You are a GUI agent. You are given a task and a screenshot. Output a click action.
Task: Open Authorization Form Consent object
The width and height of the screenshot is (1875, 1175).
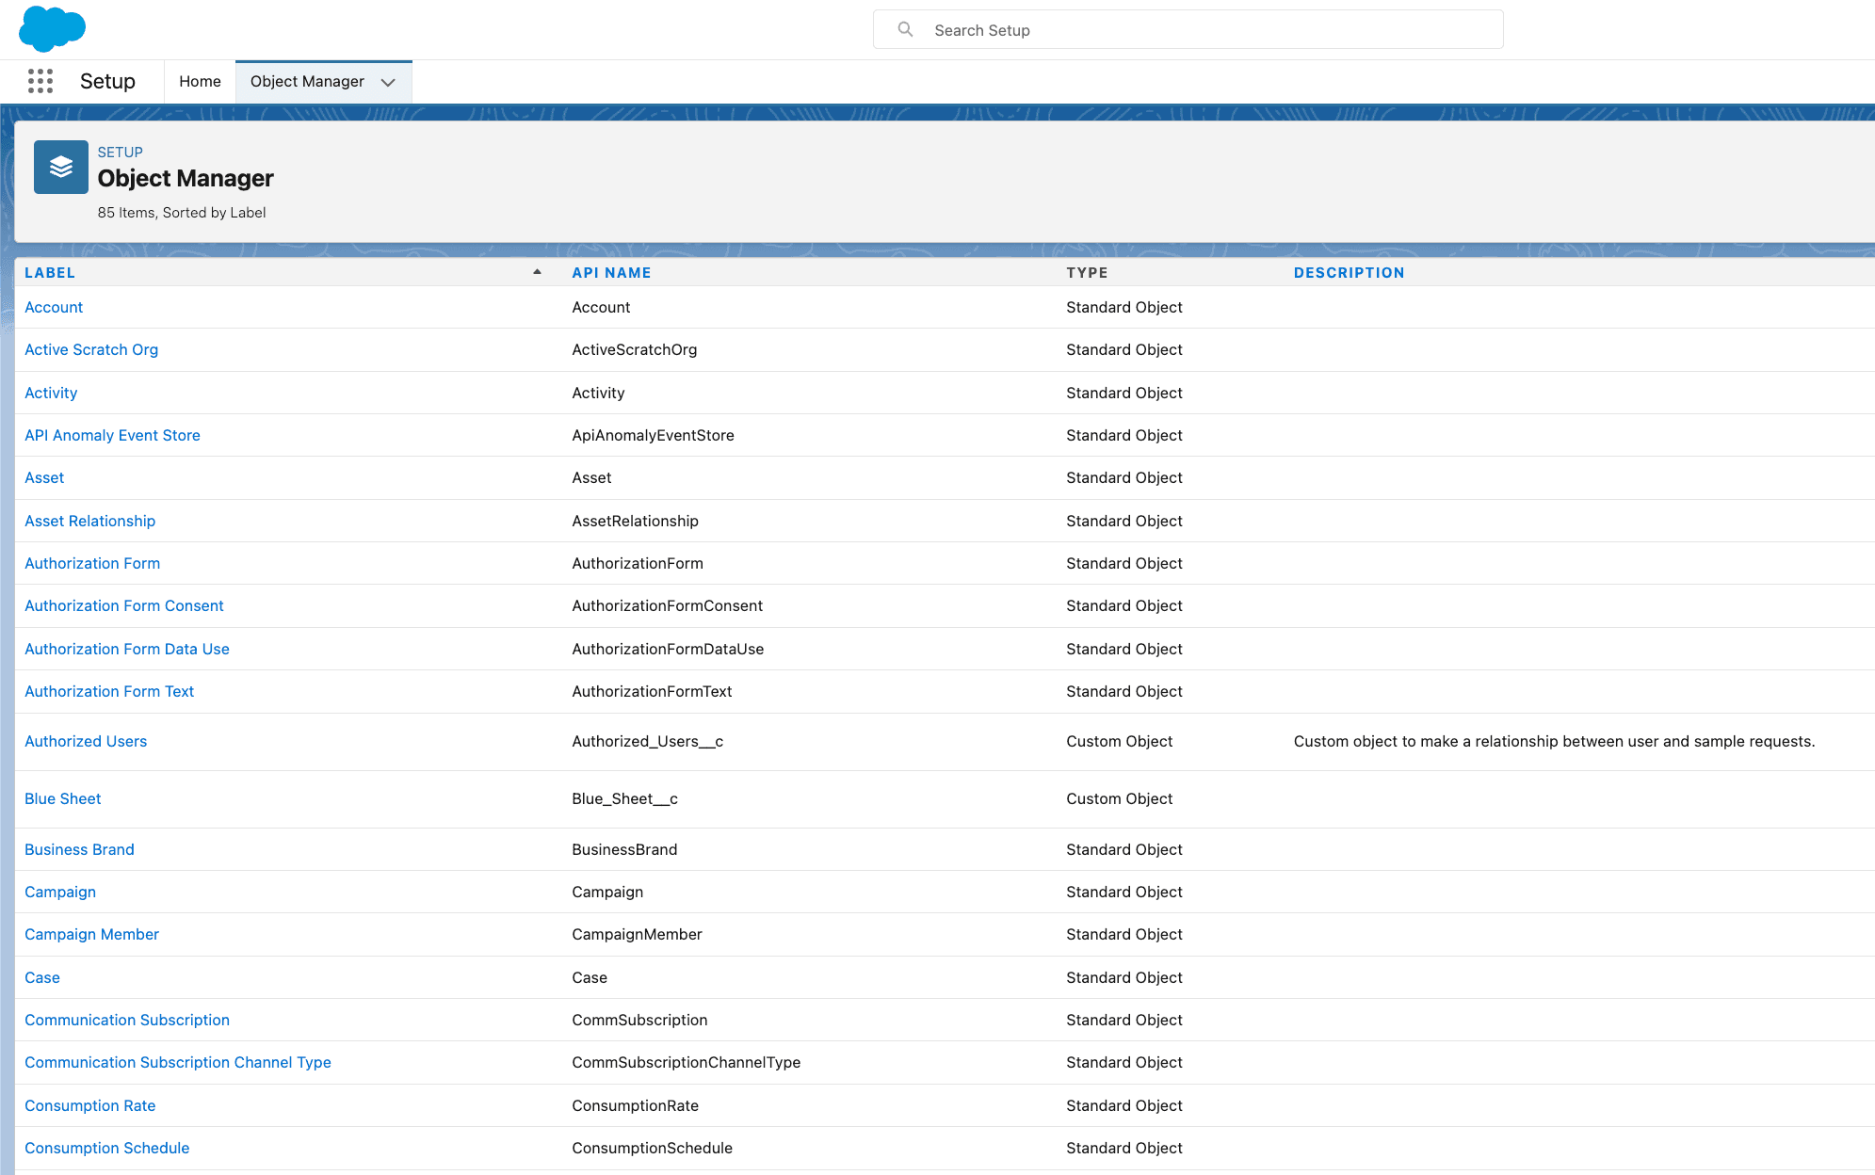click(124, 605)
